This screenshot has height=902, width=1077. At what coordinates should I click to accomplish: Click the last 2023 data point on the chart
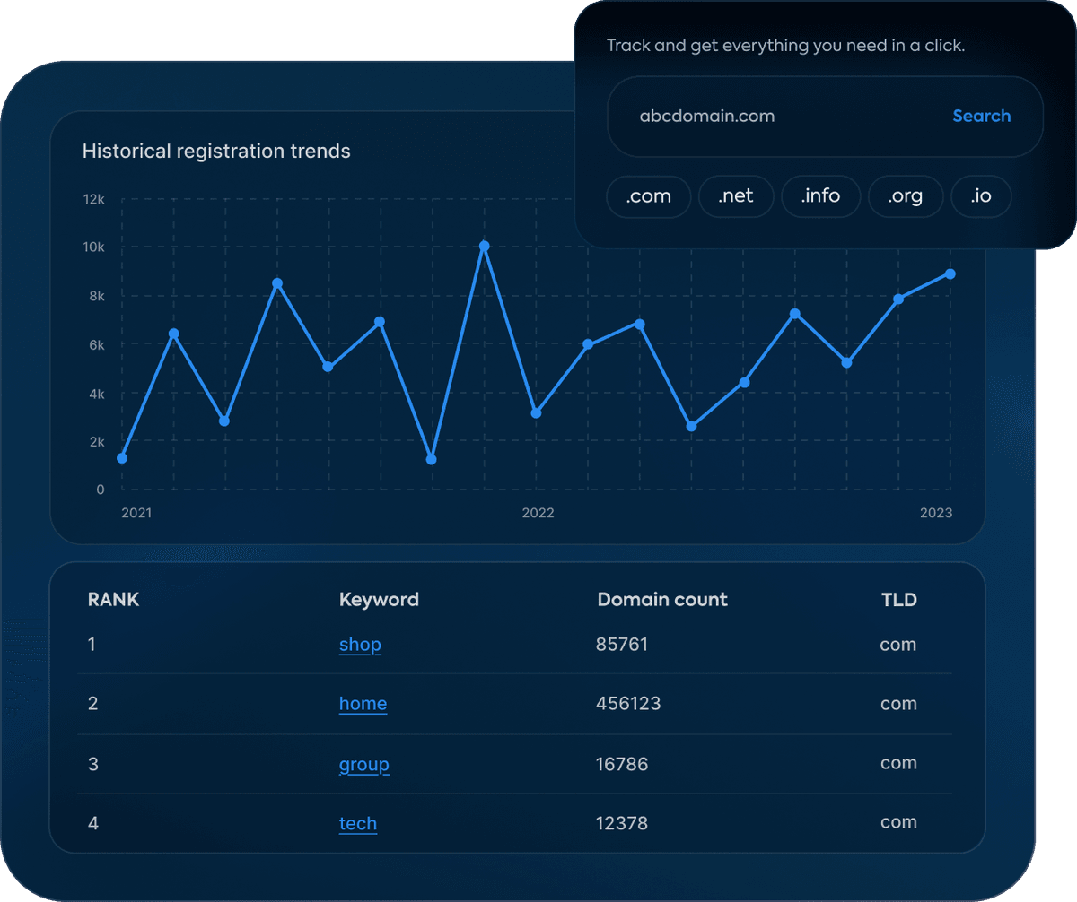tap(950, 274)
